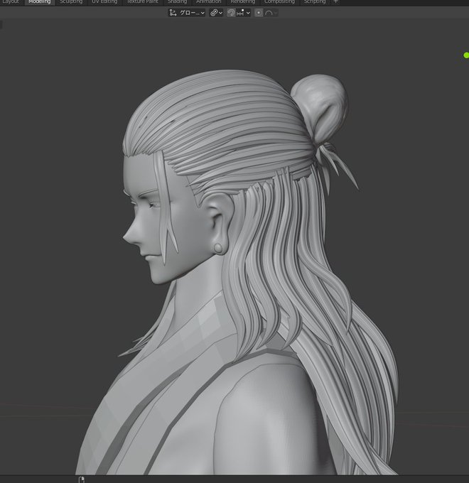Viewport: 469px width, 483px height.
Task: Open the transform orientation dropdown
Action: pyautogui.click(x=187, y=13)
